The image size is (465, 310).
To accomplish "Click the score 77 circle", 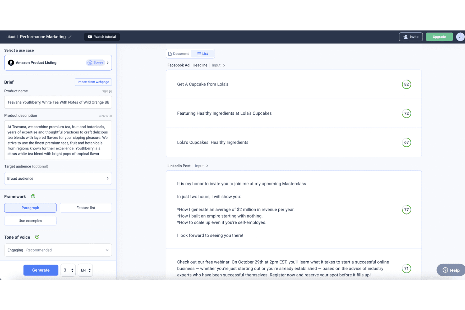I will (x=407, y=209).
